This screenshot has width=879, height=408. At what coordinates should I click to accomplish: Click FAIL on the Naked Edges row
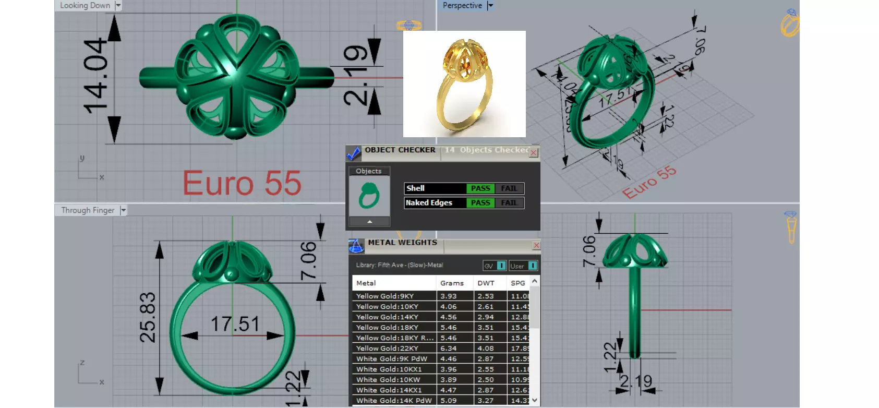coord(509,203)
